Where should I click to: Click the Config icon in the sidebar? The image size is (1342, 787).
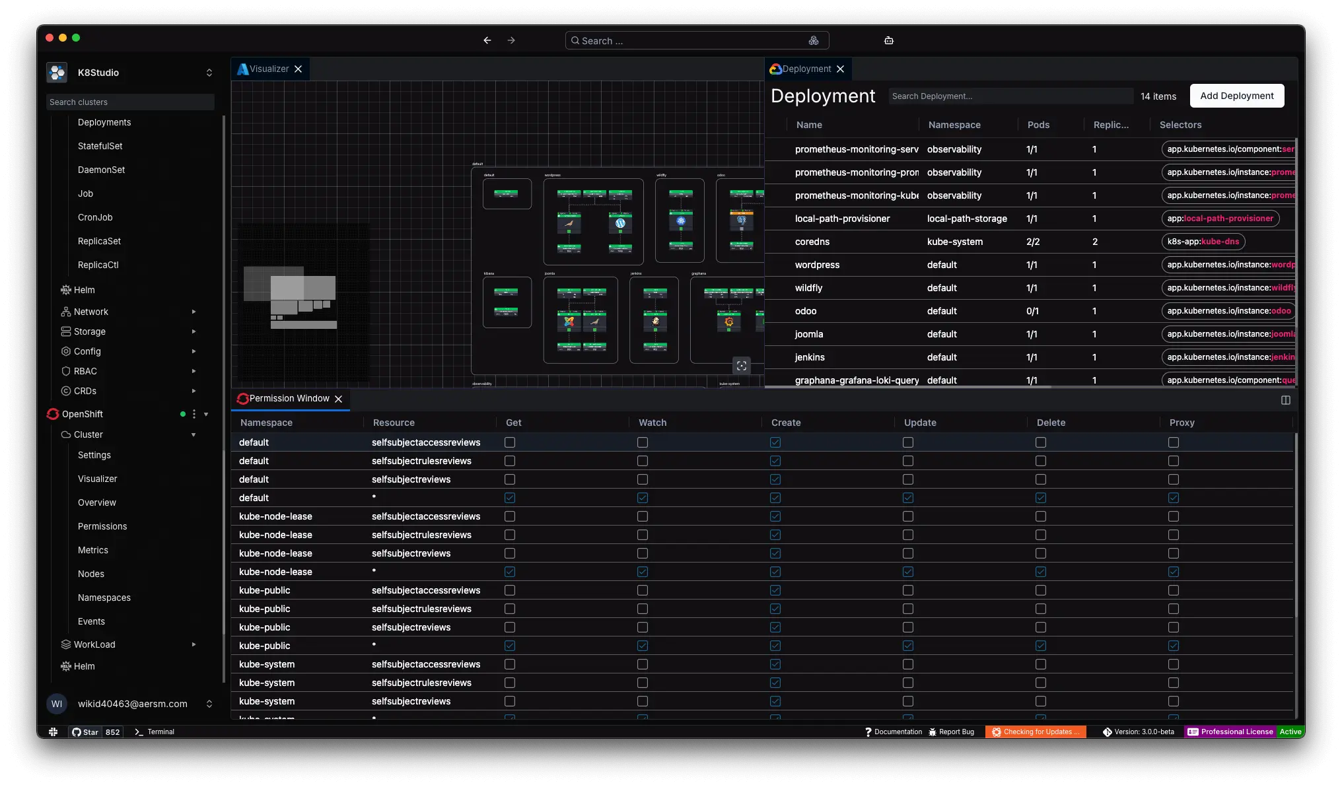pos(66,351)
